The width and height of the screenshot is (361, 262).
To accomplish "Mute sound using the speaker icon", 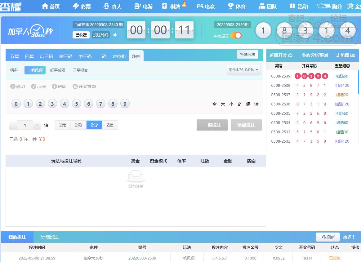I will [115, 35].
